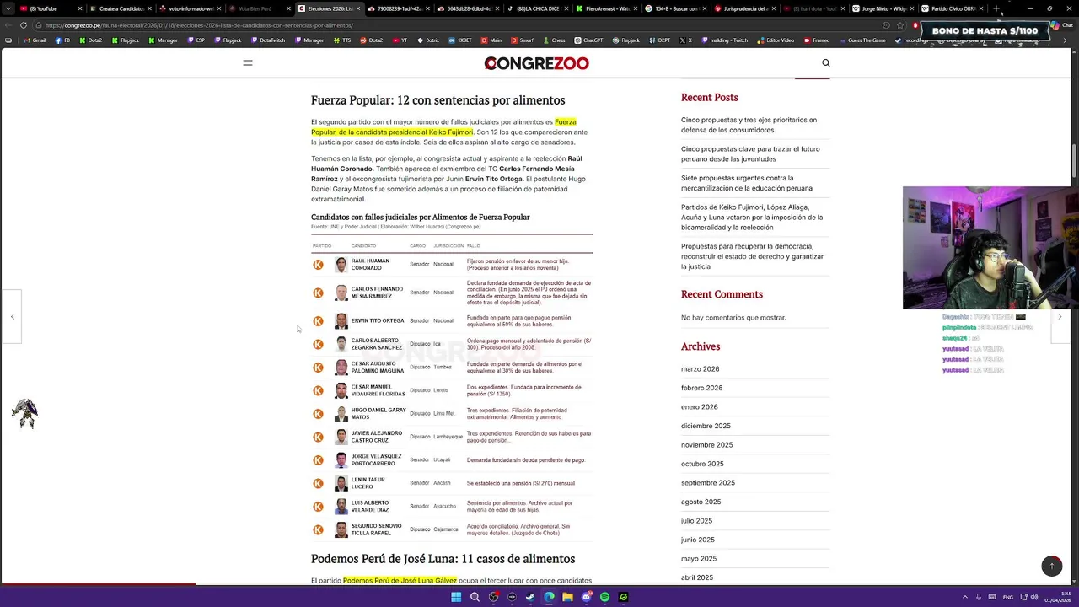Viewport: 1079px width, 607px height.
Task: Open the febrero 2026 archive
Action: pyautogui.click(x=701, y=388)
